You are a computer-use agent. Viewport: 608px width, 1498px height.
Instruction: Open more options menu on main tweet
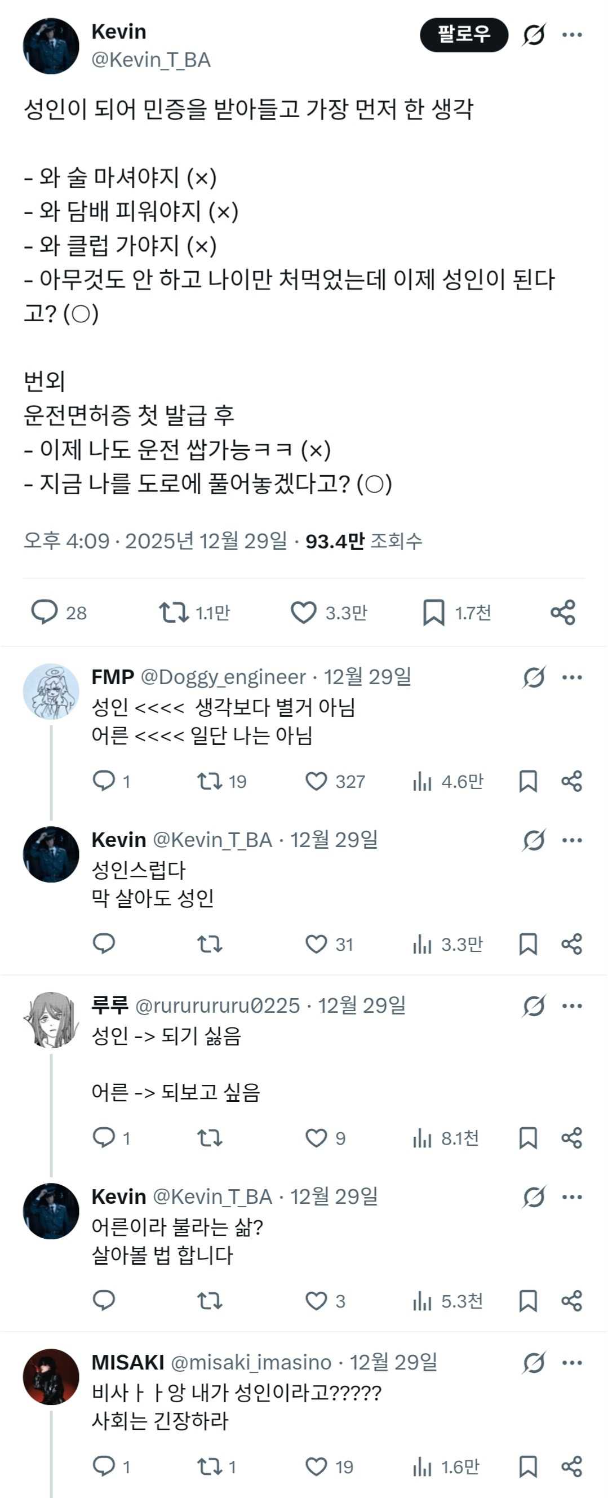572,35
